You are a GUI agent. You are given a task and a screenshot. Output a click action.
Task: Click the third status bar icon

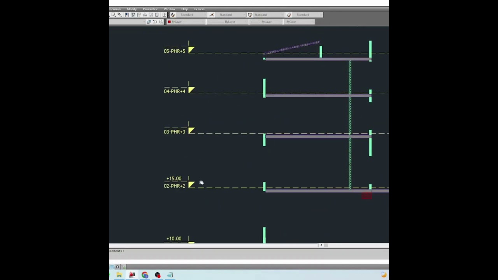click(123, 267)
